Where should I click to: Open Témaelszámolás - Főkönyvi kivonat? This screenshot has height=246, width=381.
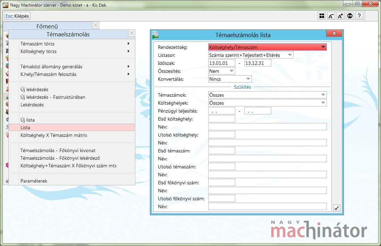(72, 150)
